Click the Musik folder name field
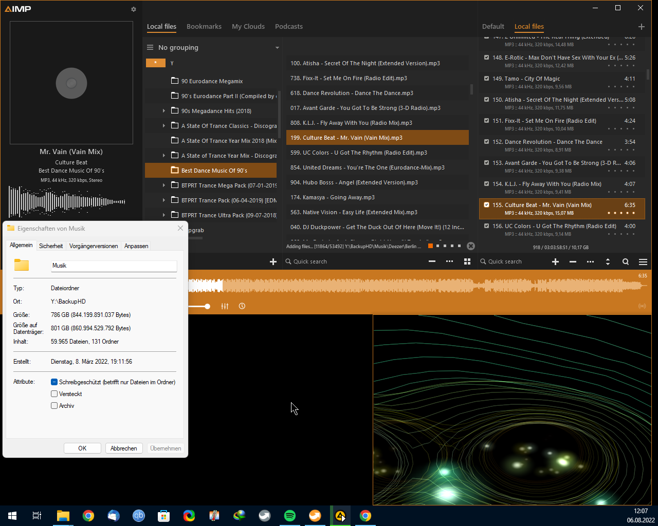 pyautogui.click(x=114, y=266)
